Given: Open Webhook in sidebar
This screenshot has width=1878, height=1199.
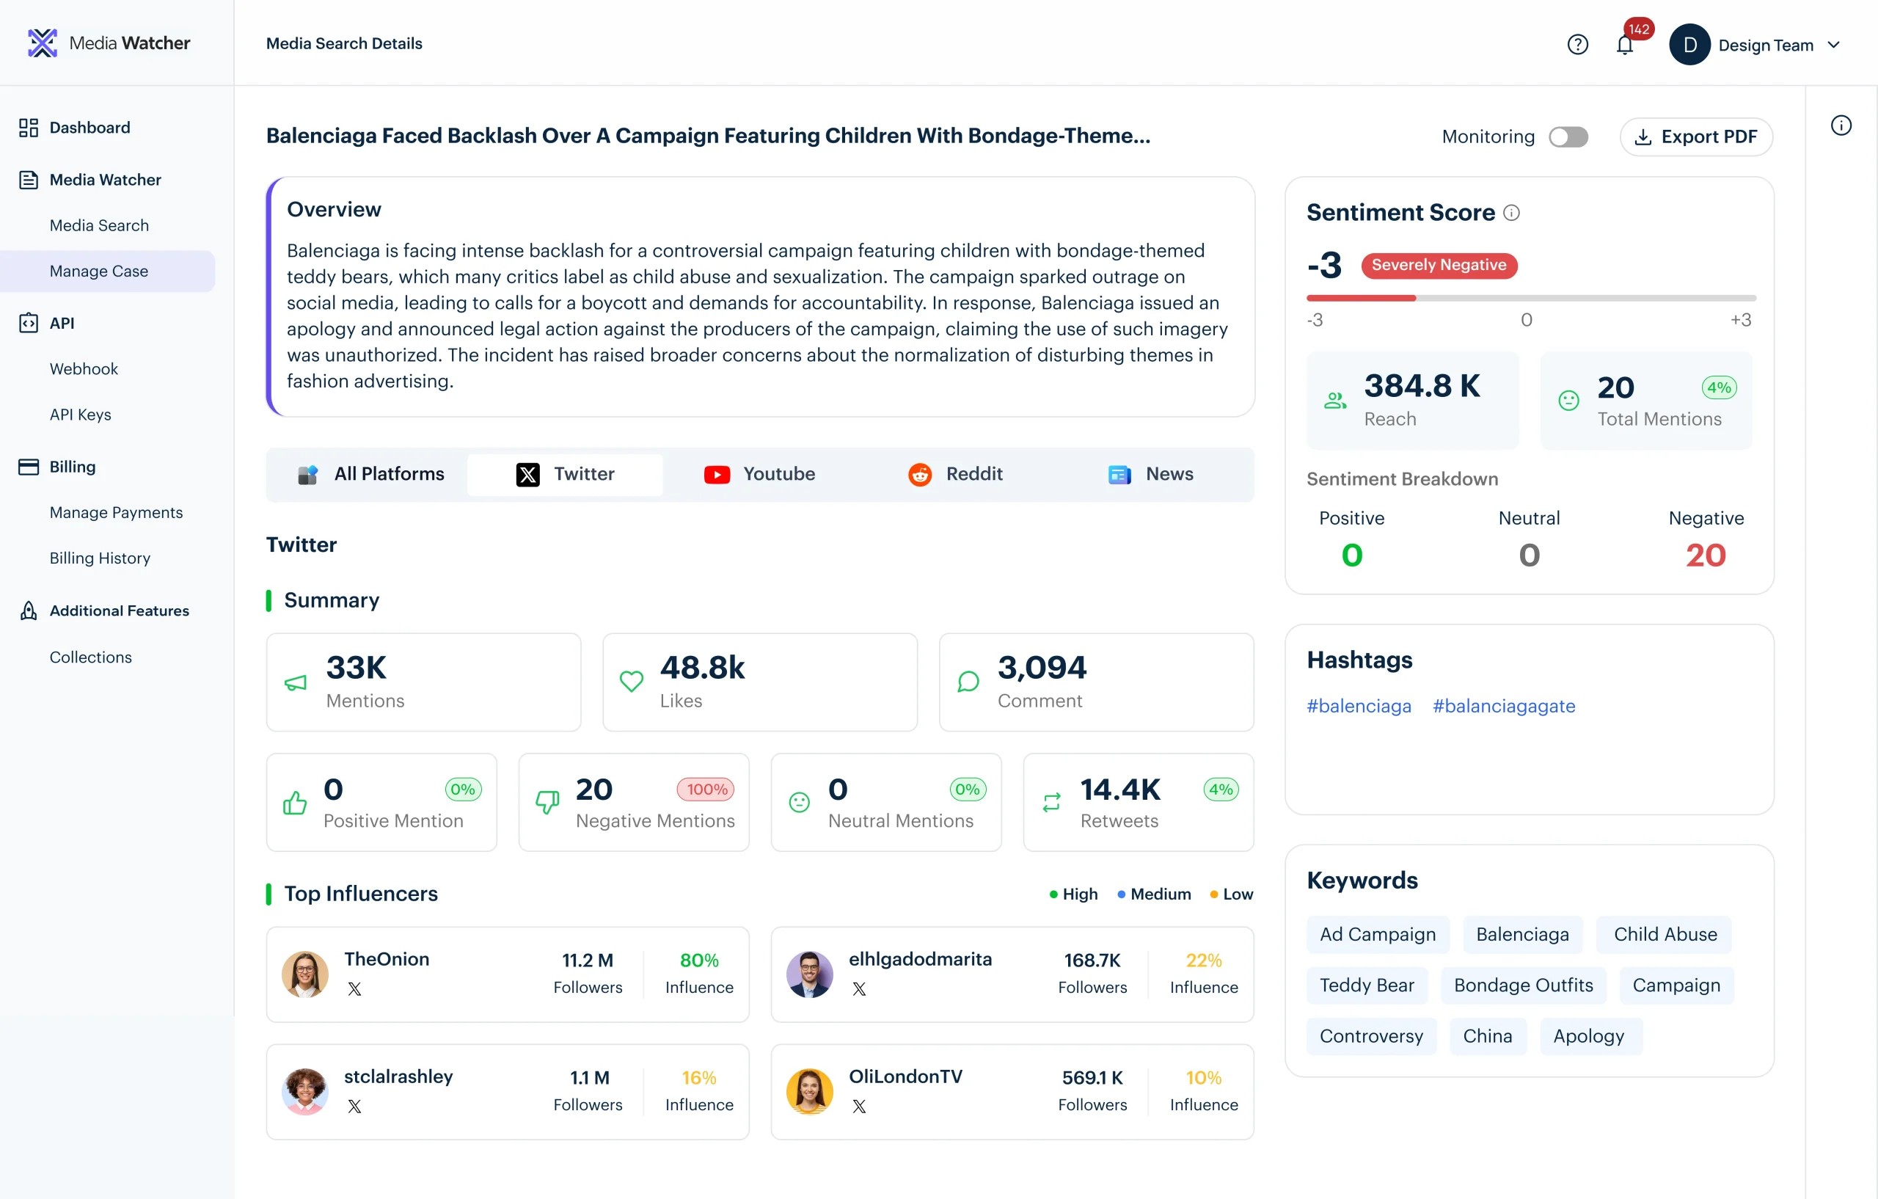Looking at the screenshot, I should (x=84, y=369).
